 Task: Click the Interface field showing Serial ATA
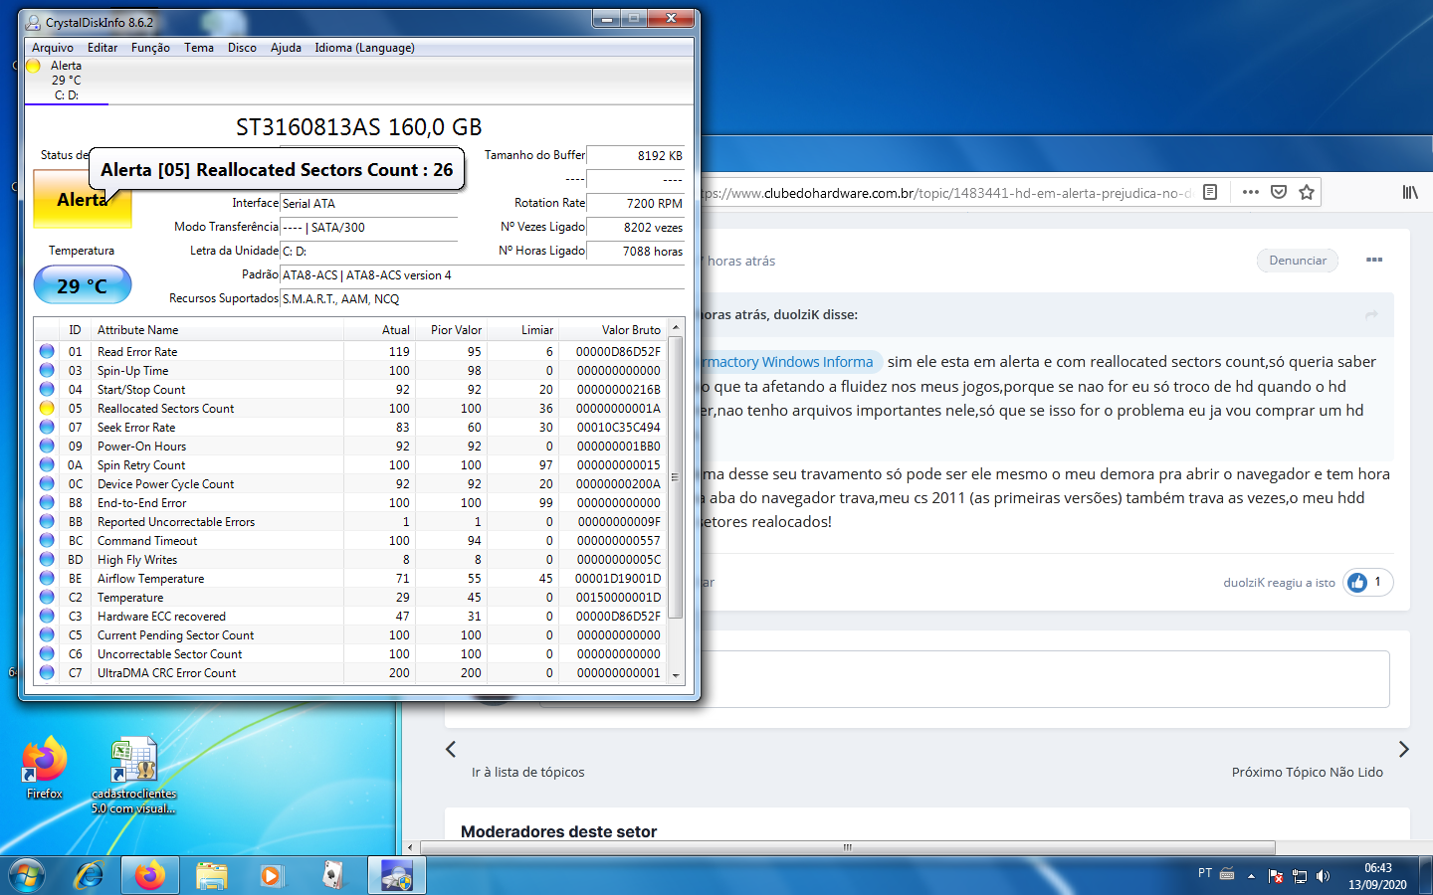click(369, 203)
